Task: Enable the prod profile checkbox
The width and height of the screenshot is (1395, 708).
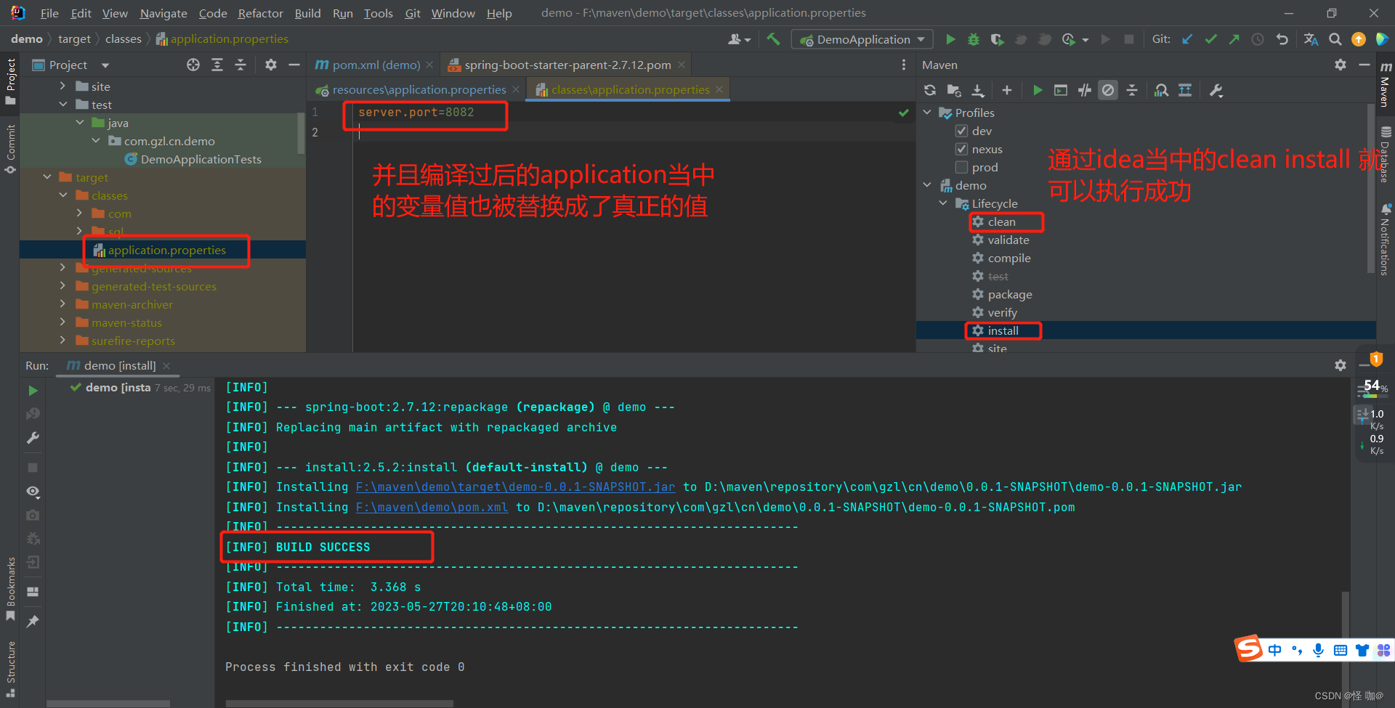Action: [961, 167]
